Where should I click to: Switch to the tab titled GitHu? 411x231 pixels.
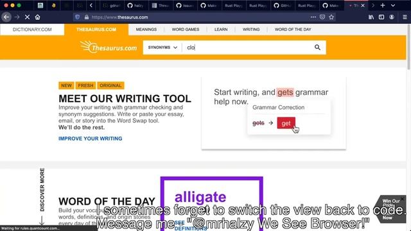283,5
